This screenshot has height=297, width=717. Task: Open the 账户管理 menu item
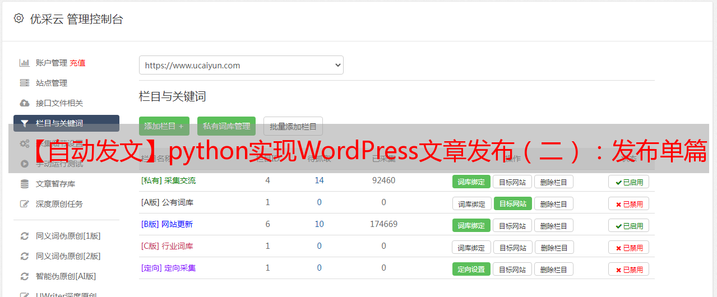[x=52, y=63]
